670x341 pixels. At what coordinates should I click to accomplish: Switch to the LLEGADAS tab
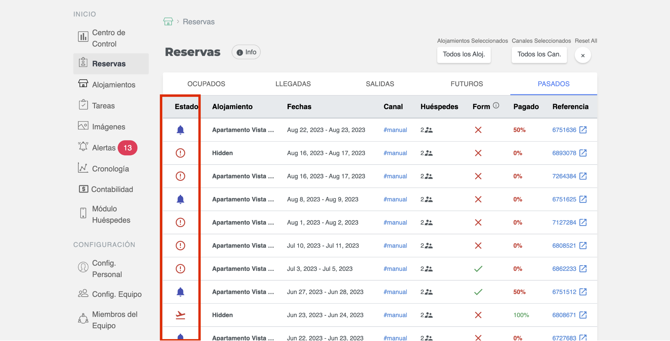pos(293,84)
